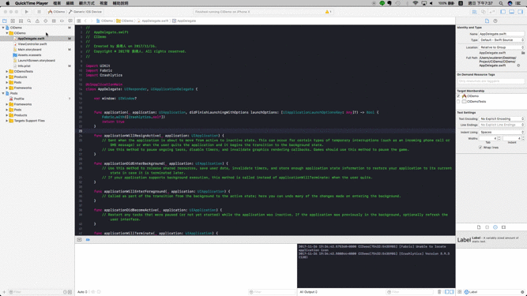Viewport: 527px width, 296px height.
Task: Toggle the Wrap lines checkbox
Action: (480, 148)
